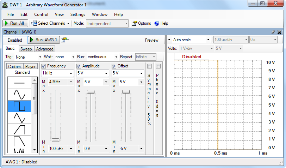Switch to the Basic tab
The width and height of the screenshot is (286, 168).
pos(10,48)
